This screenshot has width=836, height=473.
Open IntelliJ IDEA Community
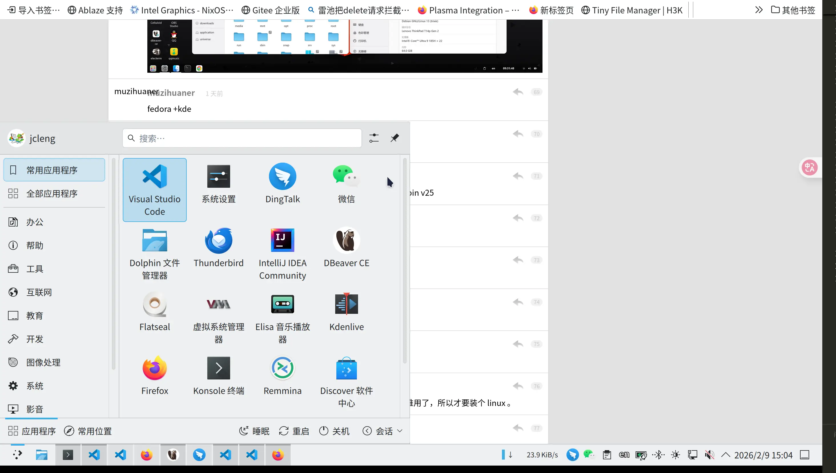(x=282, y=253)
